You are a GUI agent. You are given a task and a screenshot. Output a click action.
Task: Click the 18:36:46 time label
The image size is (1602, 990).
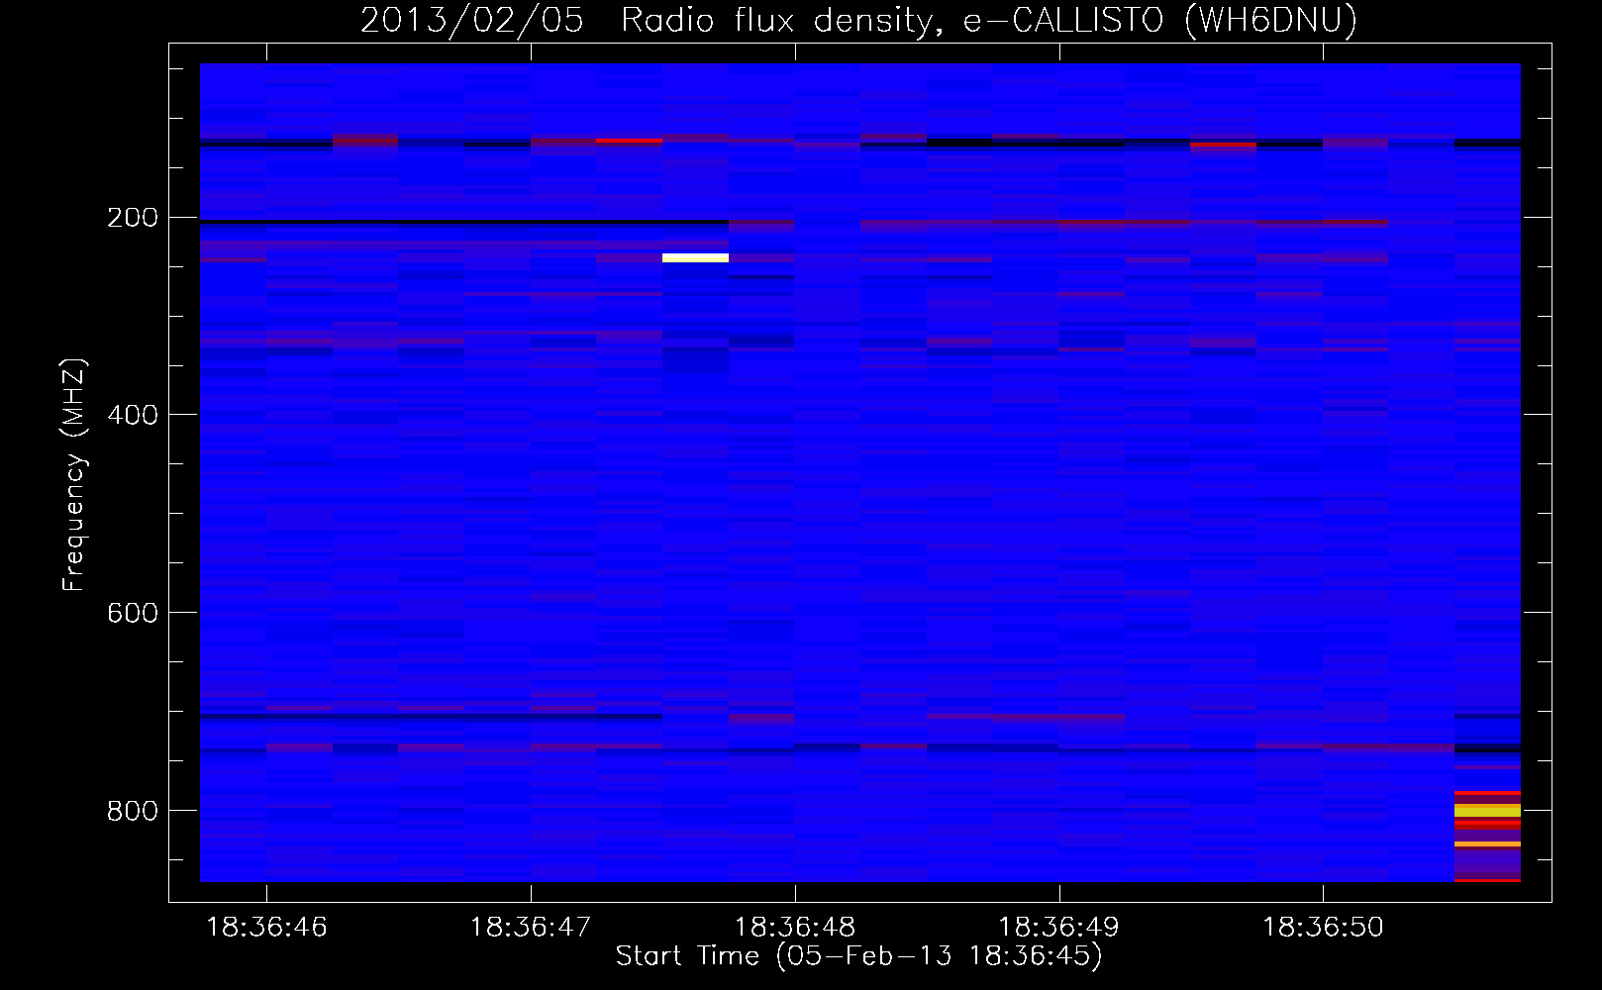coord(266,928)
